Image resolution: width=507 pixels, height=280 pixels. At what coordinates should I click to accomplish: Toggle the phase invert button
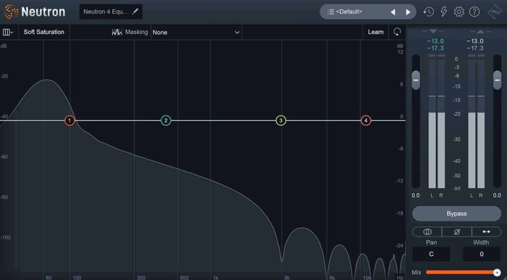456,232
